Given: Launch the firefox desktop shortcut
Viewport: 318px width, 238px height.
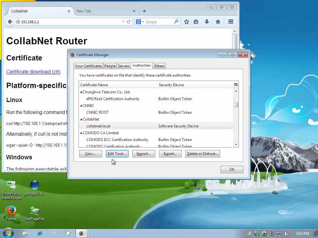Looking at the screenshot, I should click(x=11, y=213).
